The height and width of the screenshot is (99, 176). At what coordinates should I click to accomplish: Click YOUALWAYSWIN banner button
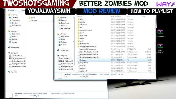click(50, 11)
